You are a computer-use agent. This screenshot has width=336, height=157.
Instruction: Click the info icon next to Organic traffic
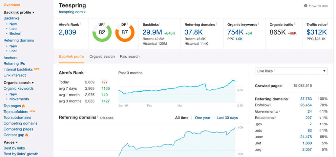click(294, 24)
